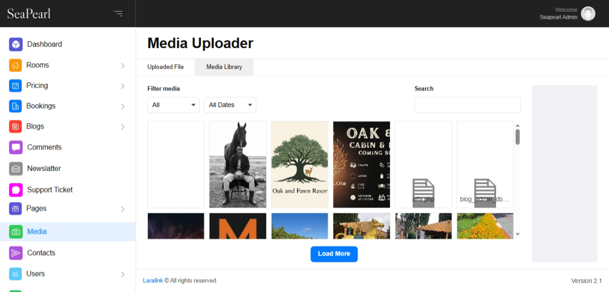Click the Dashboard cube icon
The image size is (609, 292).
tap(16, 44)
